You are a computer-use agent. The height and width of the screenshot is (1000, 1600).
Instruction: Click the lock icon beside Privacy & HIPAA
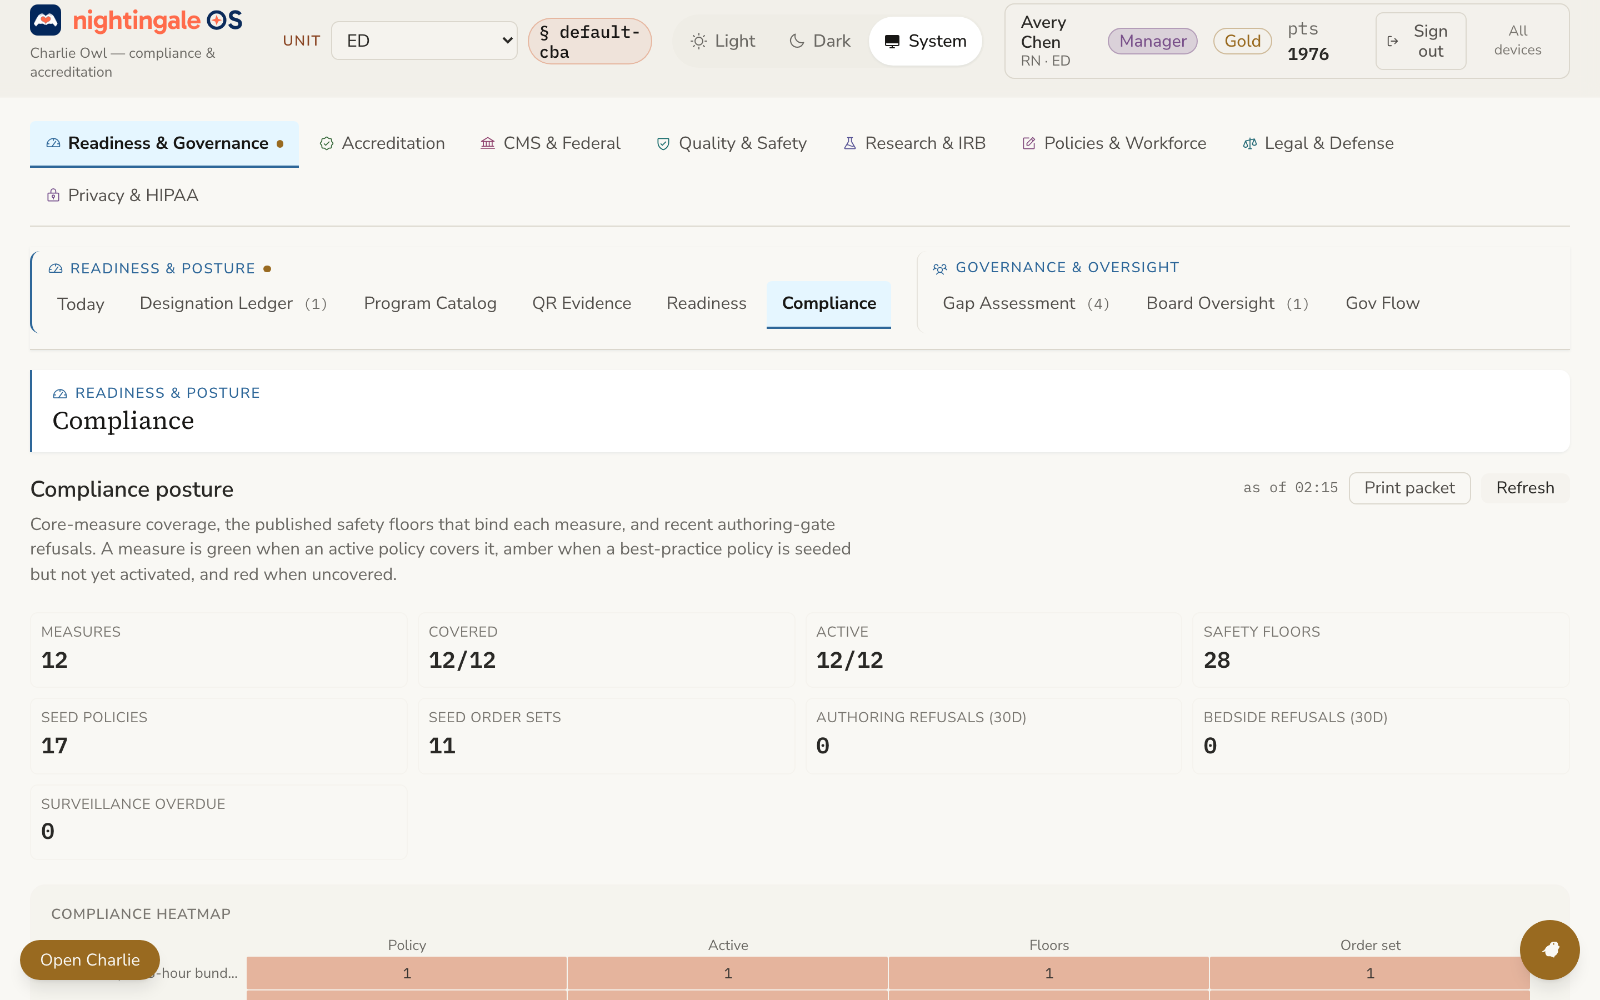coord(53,195)
